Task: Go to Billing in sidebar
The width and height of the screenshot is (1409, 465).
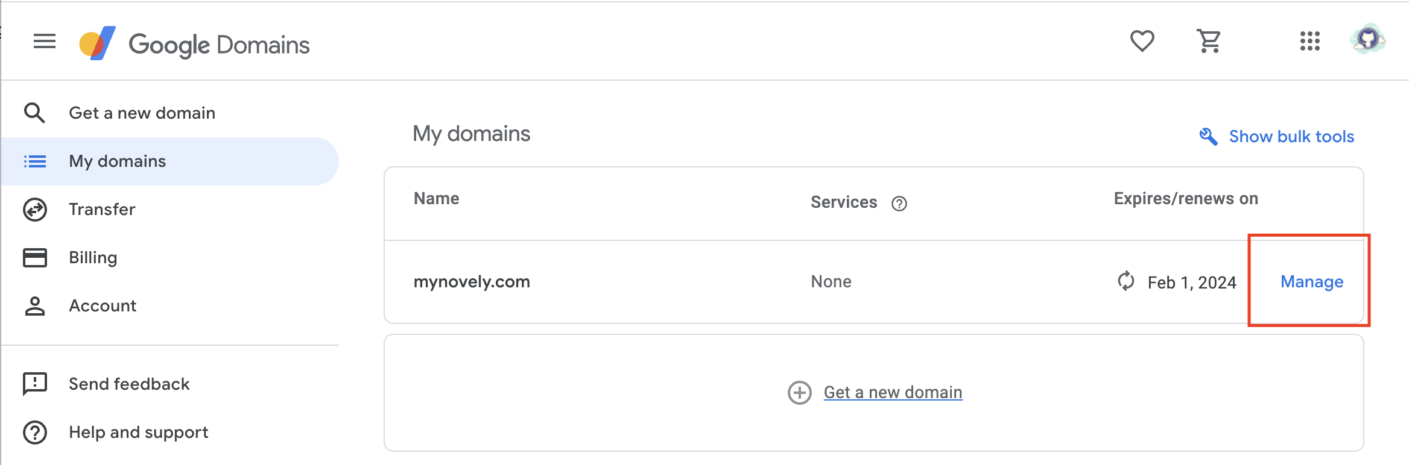Action: (93, 258)
